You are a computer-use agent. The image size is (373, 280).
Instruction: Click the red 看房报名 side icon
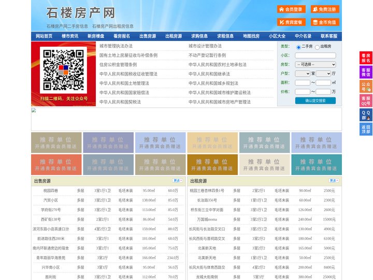(366, 58)
